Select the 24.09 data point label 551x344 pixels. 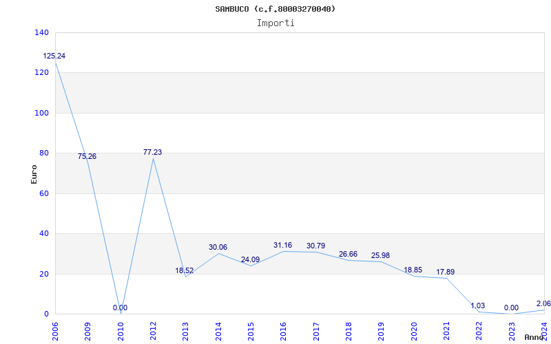click(x=250, y=260)
